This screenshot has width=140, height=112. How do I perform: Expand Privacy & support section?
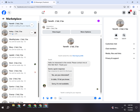[120, 58]
